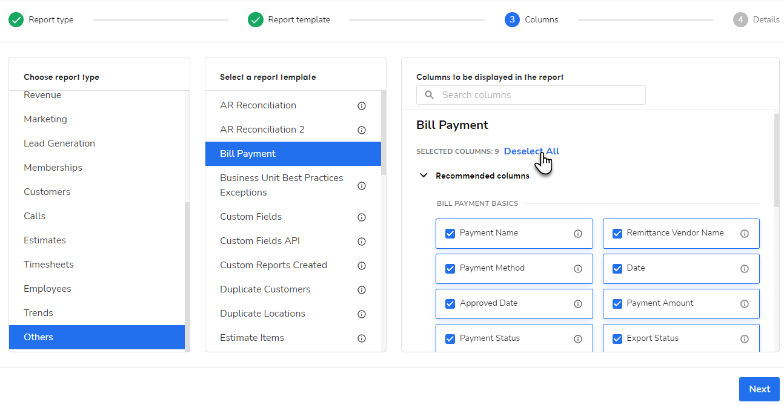This screenshot has height=405, width=784.
Task: Click info icon next to Duplicate Locations
Action: [362, 314]
